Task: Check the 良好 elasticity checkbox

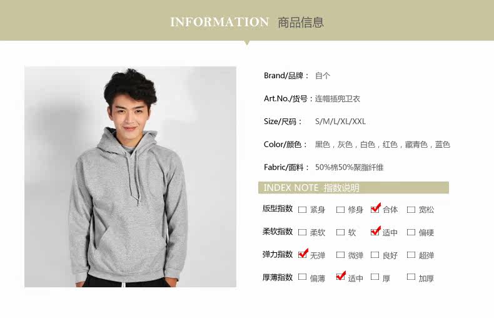Action: 375,255
